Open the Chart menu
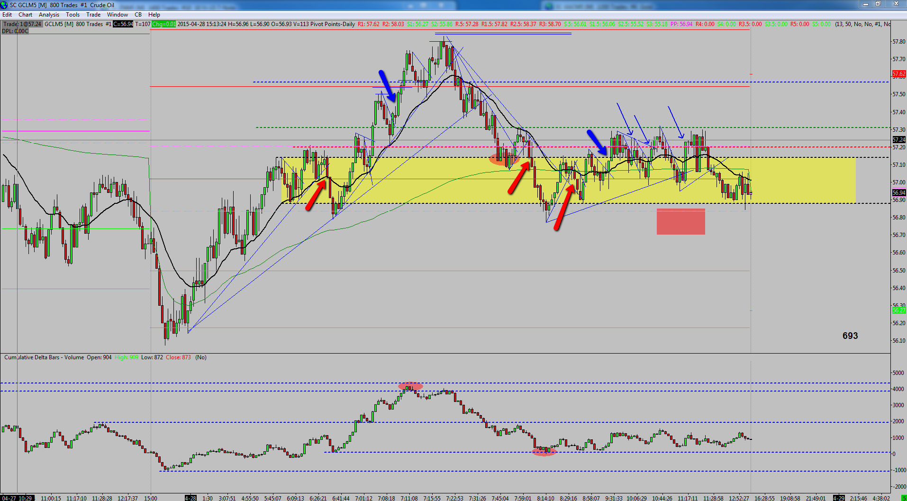The width and height of the screenshot is (907, 501). tap(26, 15)
